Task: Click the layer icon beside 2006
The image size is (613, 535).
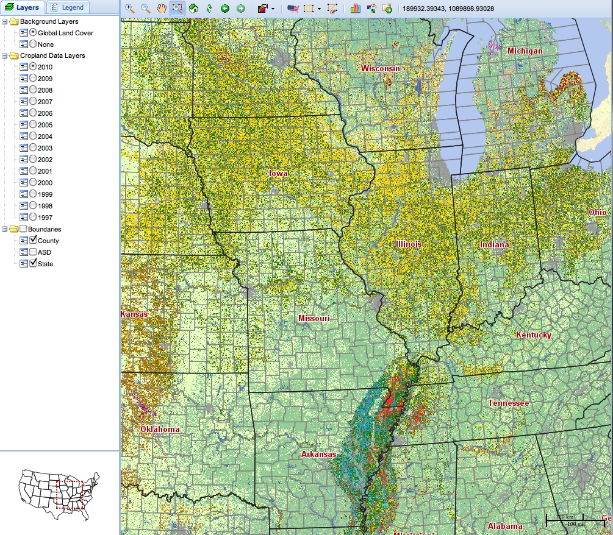Action: (x=23, y=113)
